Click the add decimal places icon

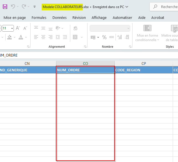click(120, 37)
